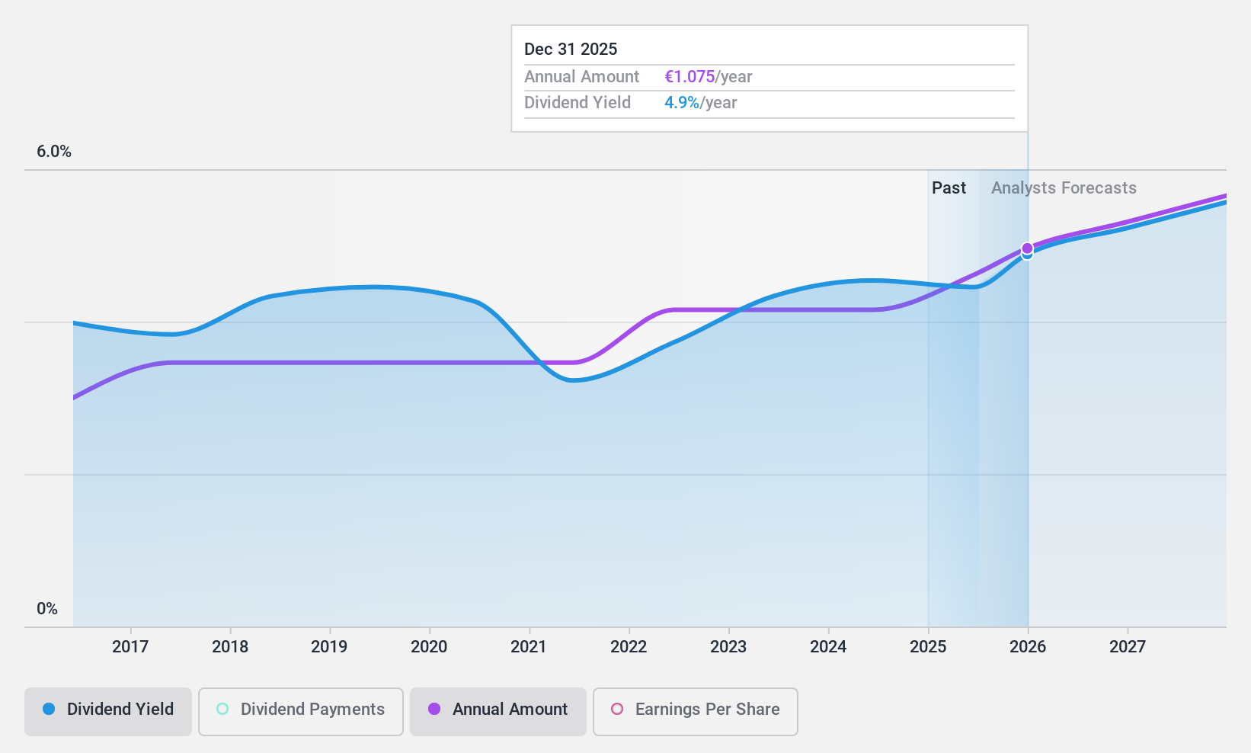Click the 2018 x-axis label
1251x753 pixels.
(230, 647)
